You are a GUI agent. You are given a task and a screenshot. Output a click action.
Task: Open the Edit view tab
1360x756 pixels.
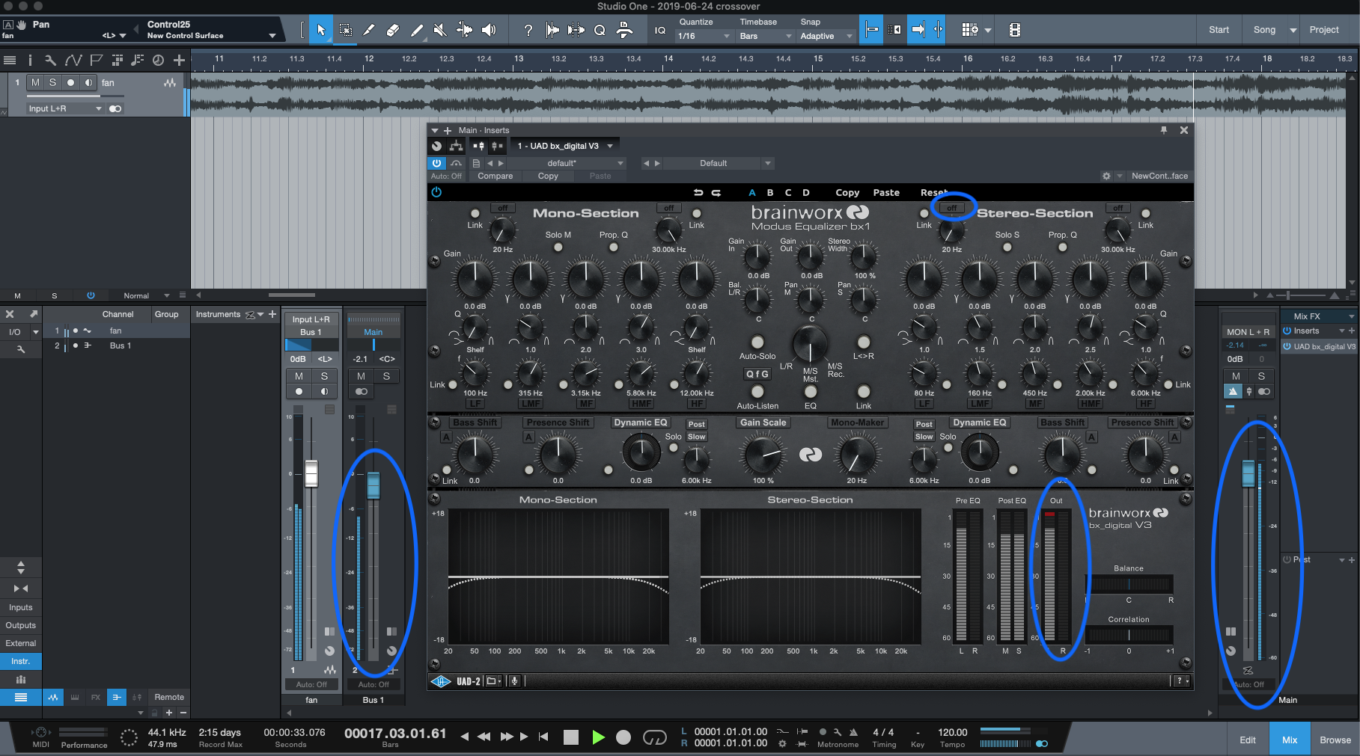click(x=1247, y=740)
